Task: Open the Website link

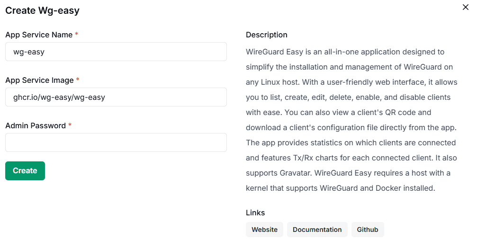Action: (x=264, y=230)
